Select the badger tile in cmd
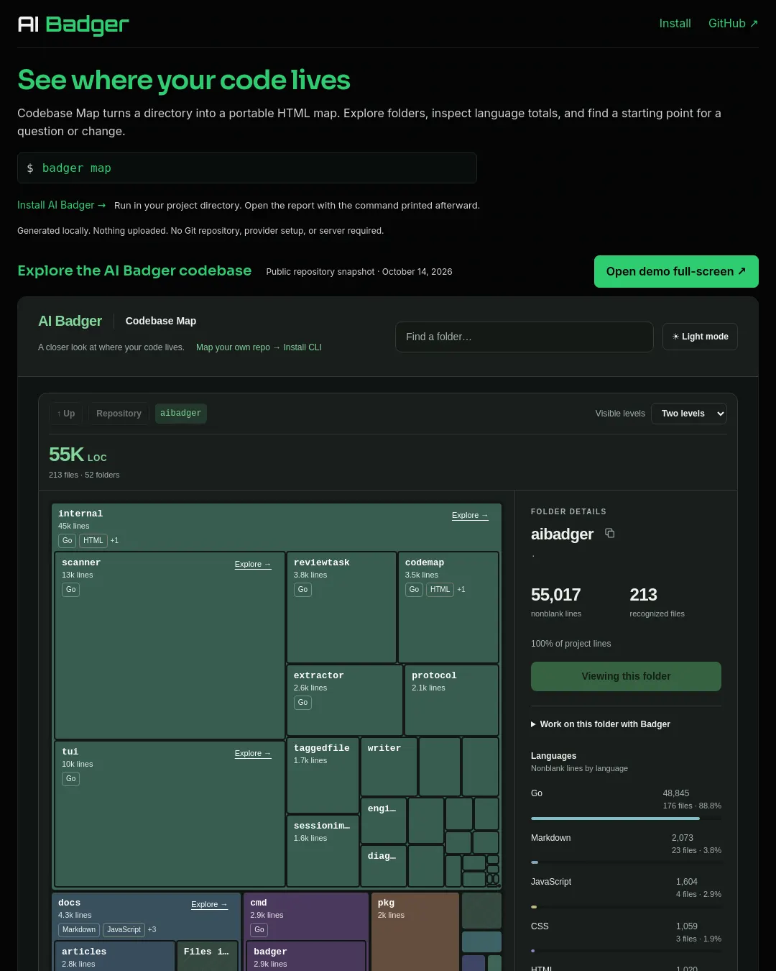Screen dimensions: 776x971 click(x=306, y=957)
